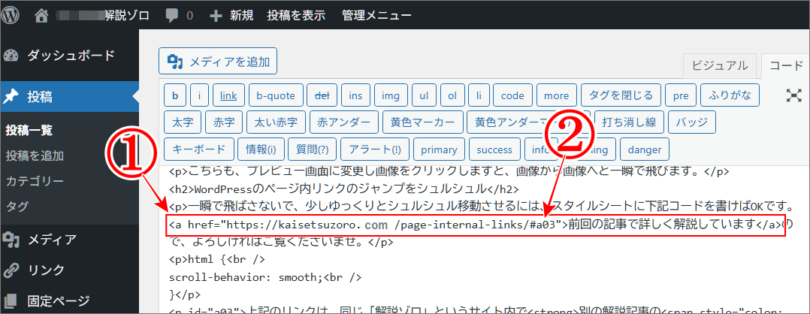Insert バッジ button
The image size is (810, 314).
point(692,122)
